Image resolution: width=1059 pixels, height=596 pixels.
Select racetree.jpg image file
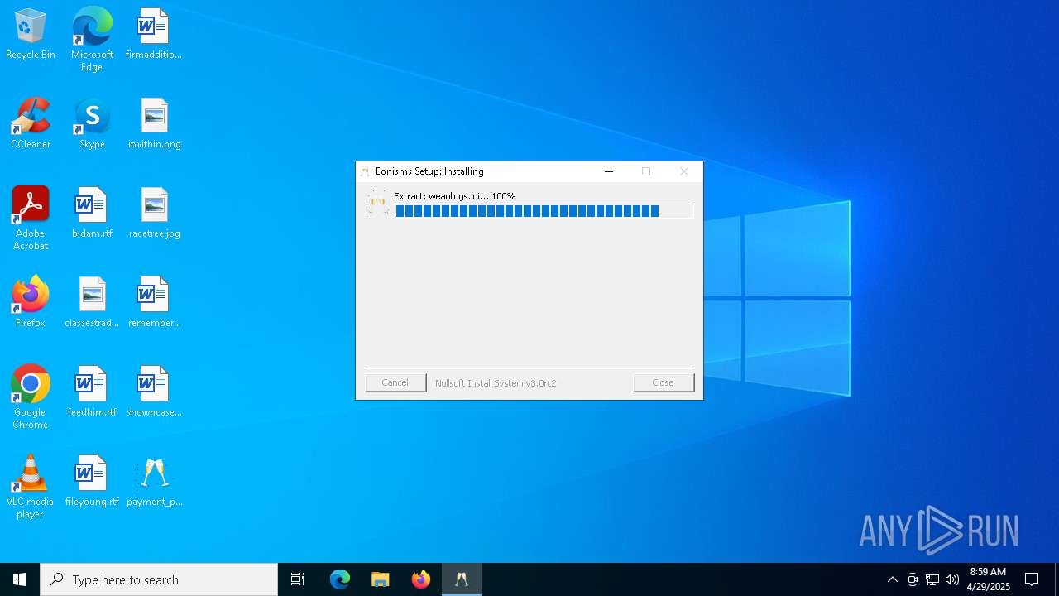click(x=154, y=214)
